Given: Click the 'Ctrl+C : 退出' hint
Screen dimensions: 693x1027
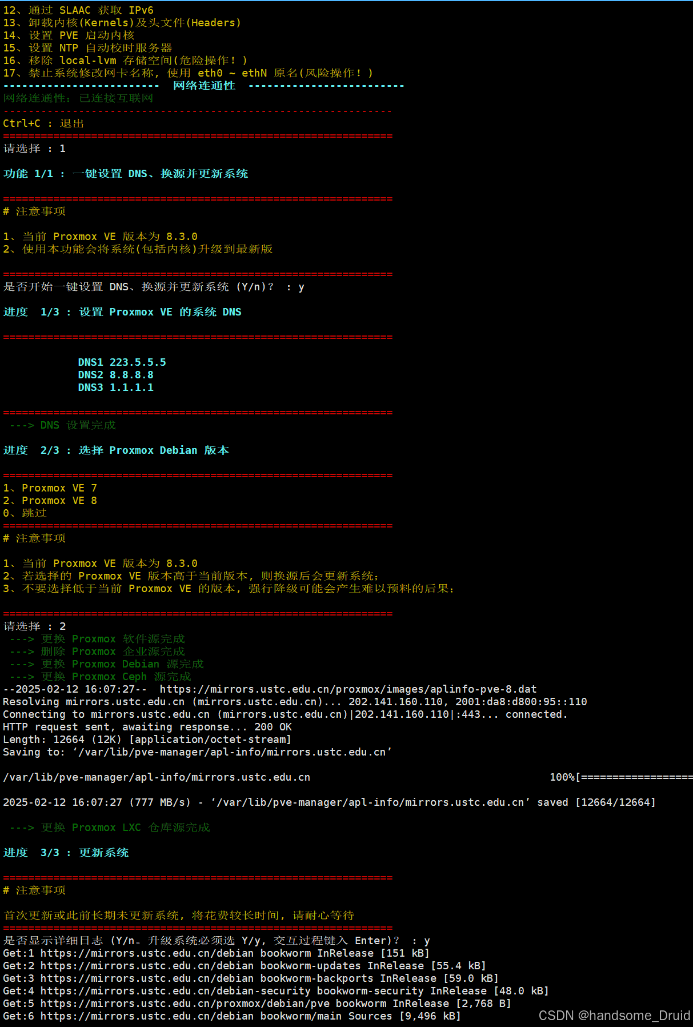Looking at the screenshot, I should (43, 123).
